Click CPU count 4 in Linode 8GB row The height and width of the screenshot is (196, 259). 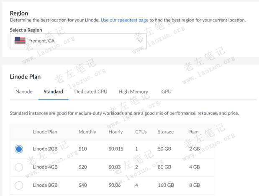(136, 185)
